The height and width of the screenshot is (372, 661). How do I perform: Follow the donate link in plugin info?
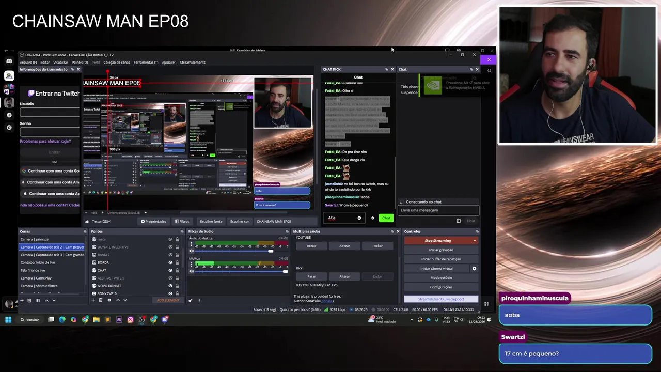coord(327,301)
